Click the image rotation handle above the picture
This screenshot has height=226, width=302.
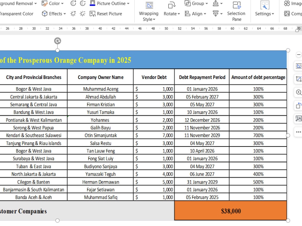(57, 41)
